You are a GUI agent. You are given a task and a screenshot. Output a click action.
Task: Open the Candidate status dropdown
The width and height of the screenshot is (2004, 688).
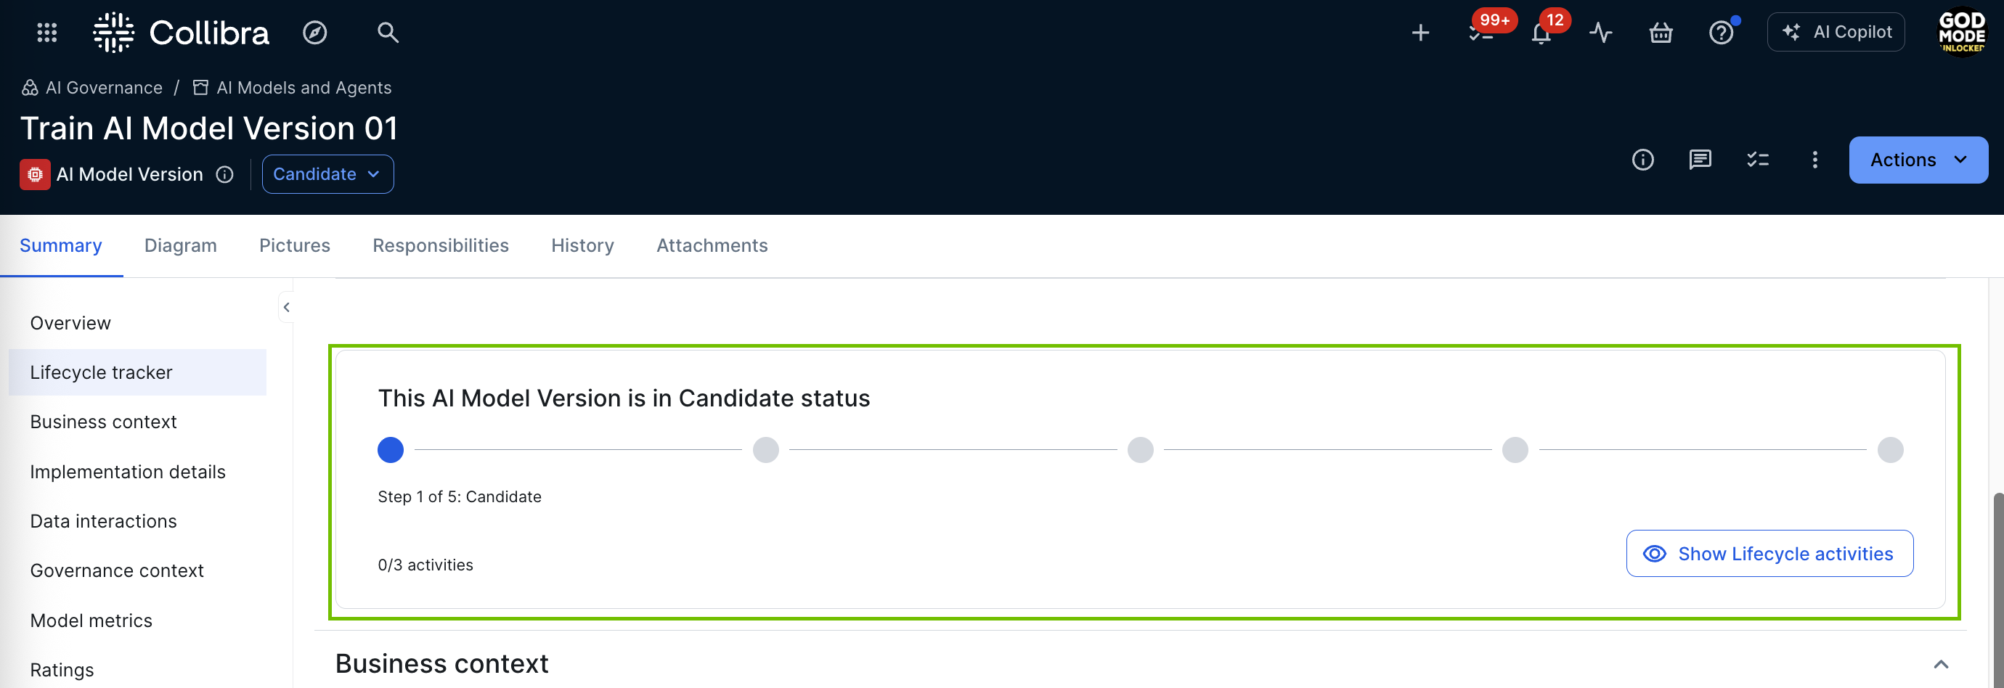point(327,174)
